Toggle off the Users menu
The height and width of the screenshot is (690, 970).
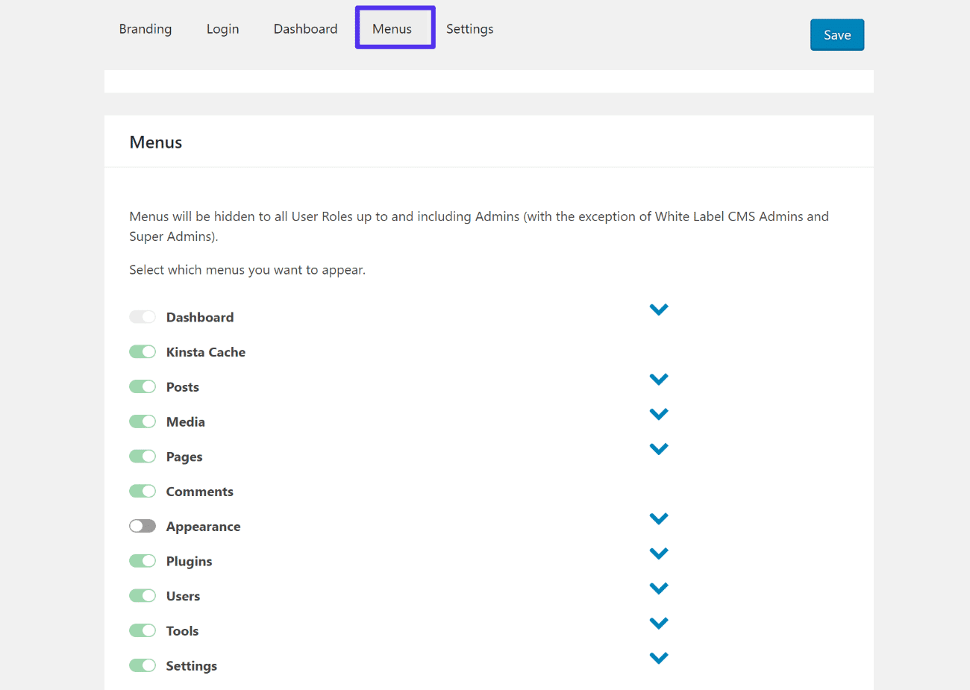tap(143, 595)
